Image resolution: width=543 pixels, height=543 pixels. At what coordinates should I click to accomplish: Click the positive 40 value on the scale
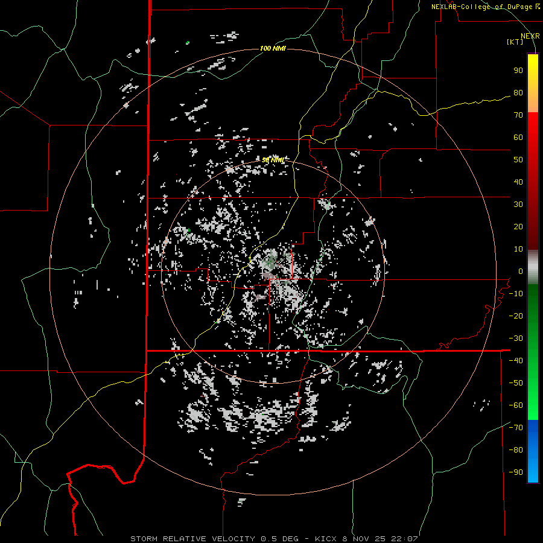coord(518,182)
